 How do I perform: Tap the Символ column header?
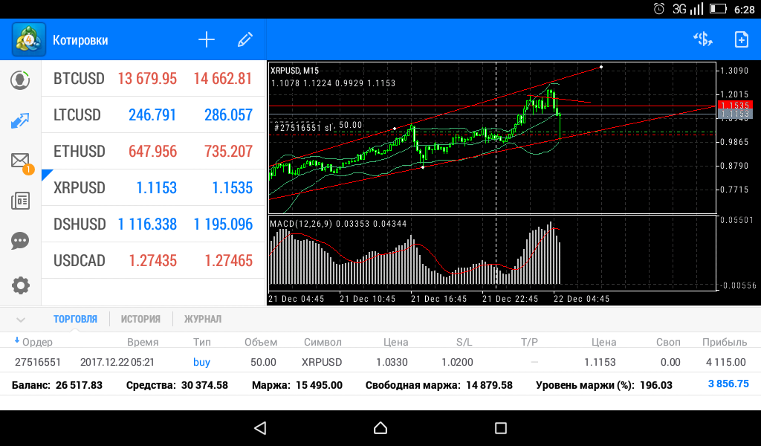(x=323, y=342)
